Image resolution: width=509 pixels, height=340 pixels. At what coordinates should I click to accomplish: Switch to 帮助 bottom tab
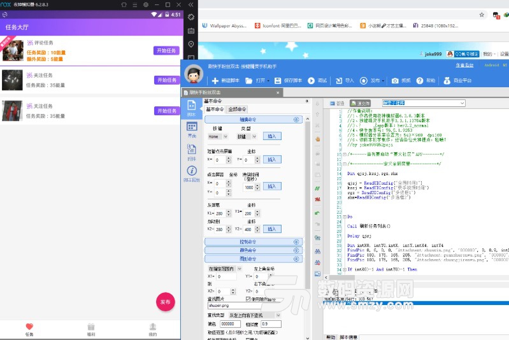point(331,337)
